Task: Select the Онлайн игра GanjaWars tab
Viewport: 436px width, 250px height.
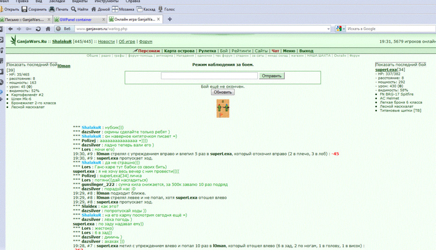Action: pyautogui.click(x=135, y=19)
